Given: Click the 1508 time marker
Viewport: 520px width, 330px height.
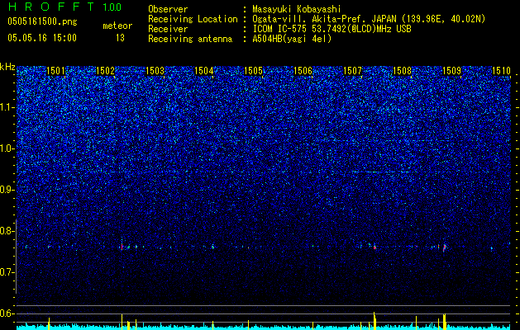Looking at the screenshot, I should (402, 71).
